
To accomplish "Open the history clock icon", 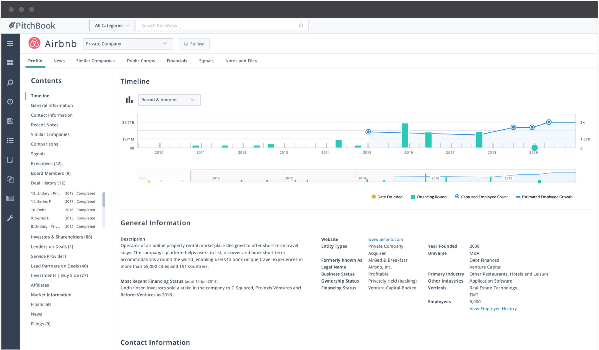I will (10, 102).
